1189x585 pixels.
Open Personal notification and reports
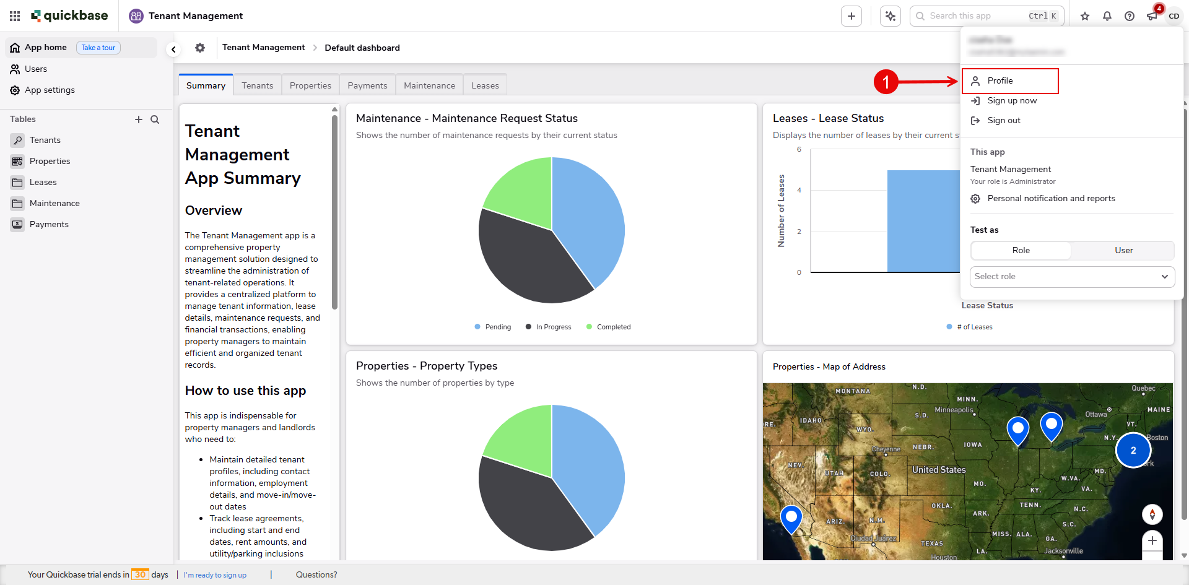1051,199
